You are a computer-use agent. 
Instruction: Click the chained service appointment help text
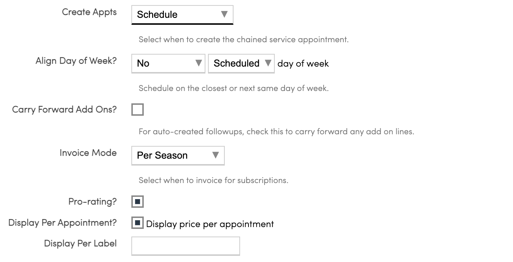click(x=243, y=39)
